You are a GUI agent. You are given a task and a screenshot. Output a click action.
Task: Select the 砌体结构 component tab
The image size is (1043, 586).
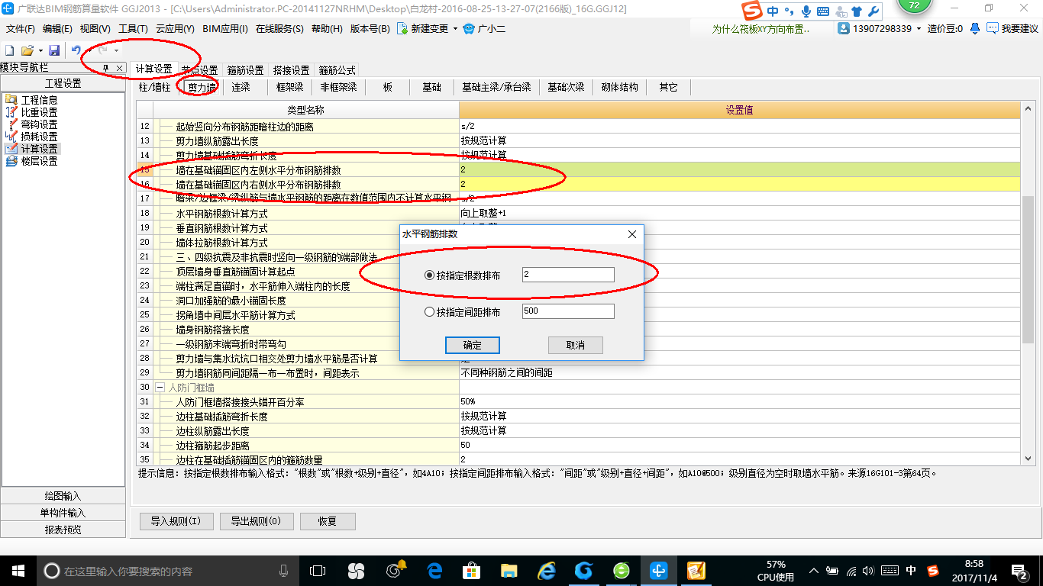(619, 87)
